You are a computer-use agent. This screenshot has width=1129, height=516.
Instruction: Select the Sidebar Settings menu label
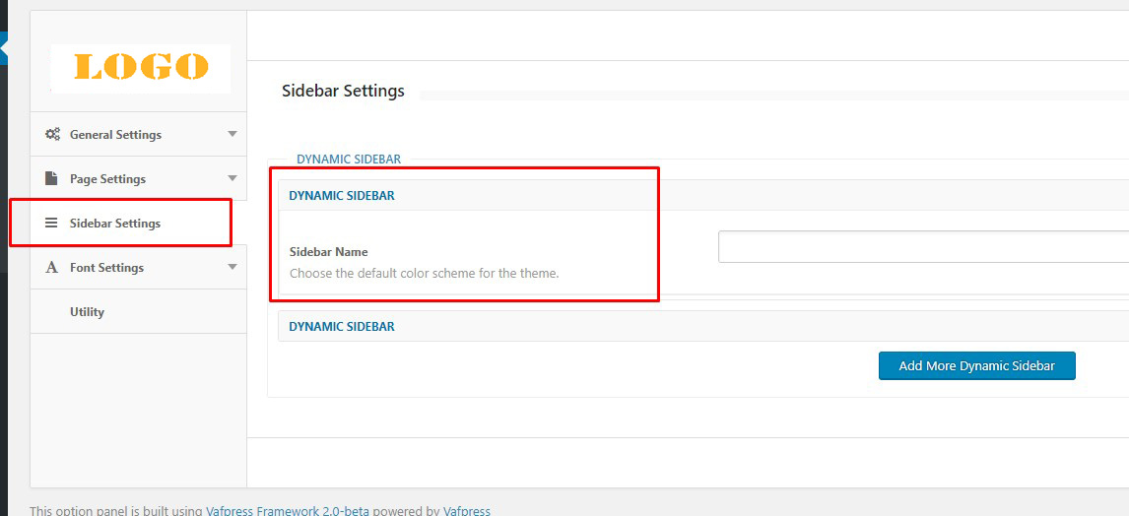115,224
